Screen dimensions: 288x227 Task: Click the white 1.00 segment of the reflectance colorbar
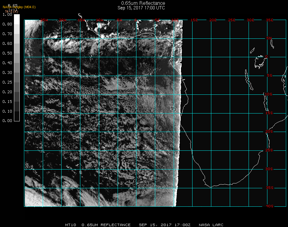[17, 18]
